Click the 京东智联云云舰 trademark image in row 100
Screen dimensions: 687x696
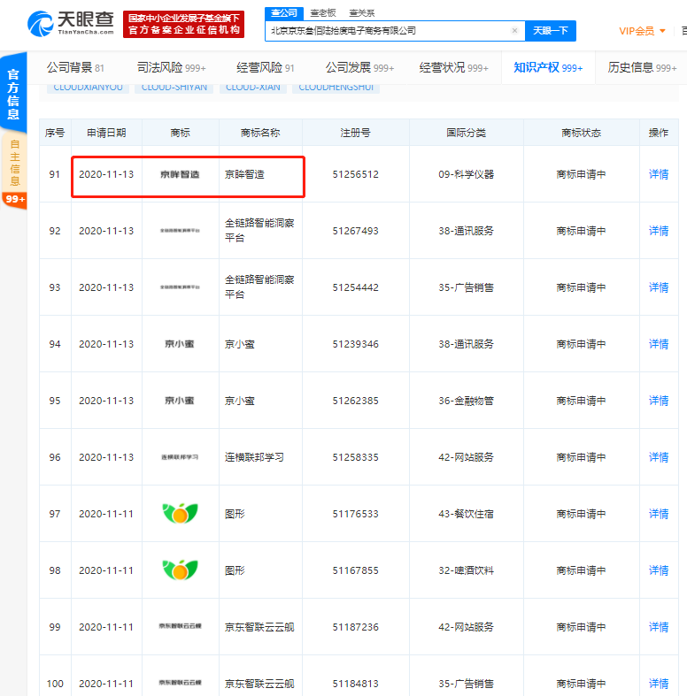(180, 683)
